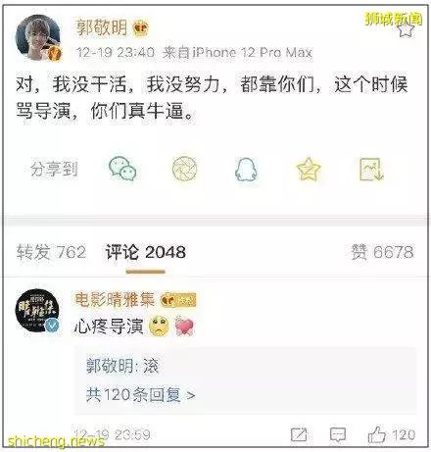Open 郭敬明's reply 滚 in thread
Screen dimensions: 431x452
coord(122,366)
